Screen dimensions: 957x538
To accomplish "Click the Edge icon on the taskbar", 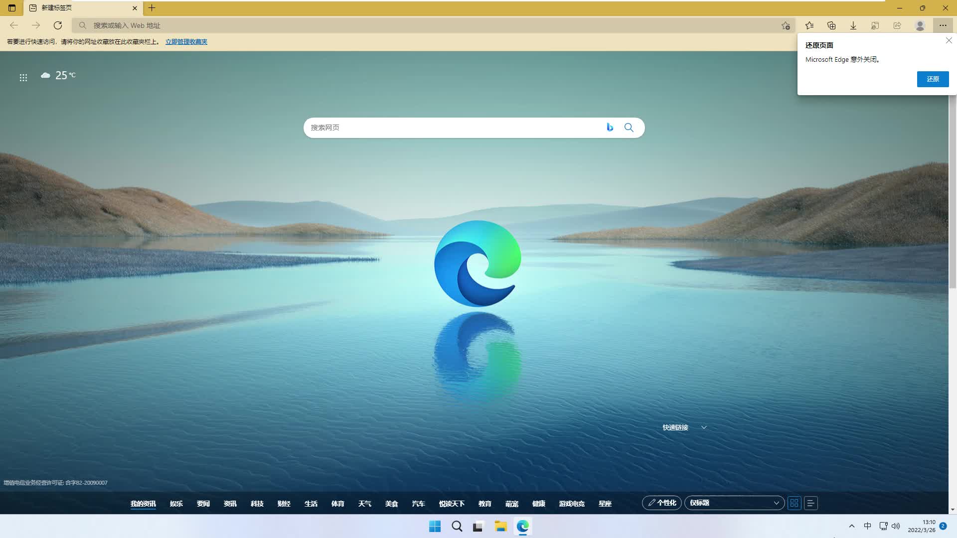I will point(522,527).
